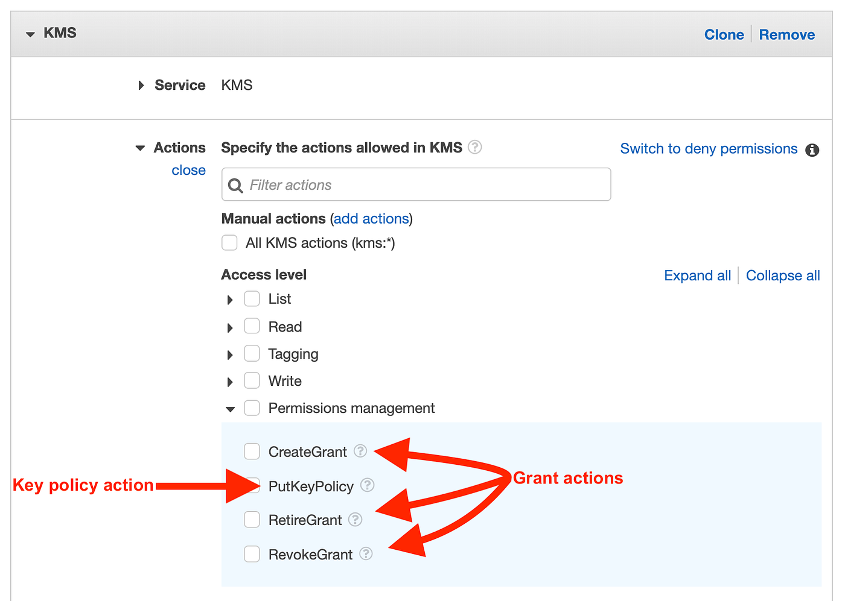Expand the List access level group
845x601 pixels.
[230, 298]
